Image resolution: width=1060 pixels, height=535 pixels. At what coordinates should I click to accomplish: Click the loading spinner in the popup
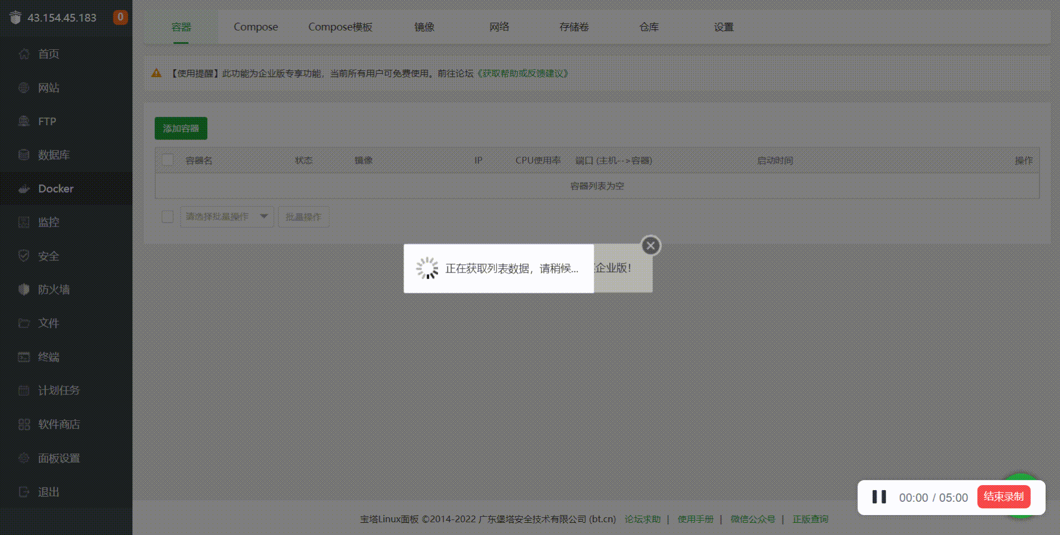coord(427,268)
